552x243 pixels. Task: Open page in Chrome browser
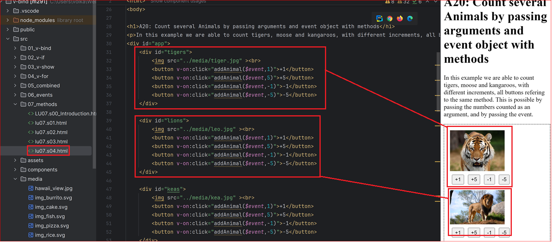390,18
